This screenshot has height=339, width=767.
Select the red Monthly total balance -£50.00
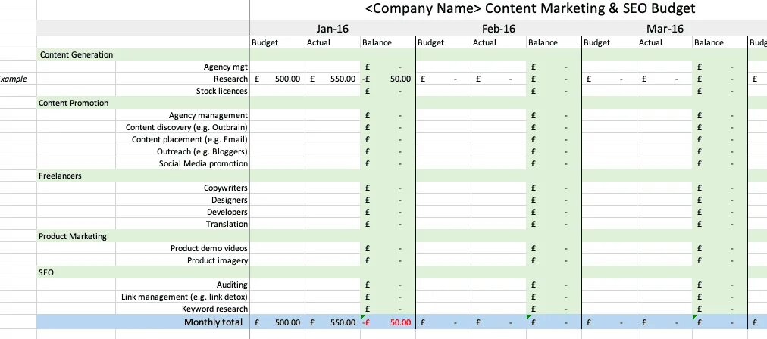[388, 322]
